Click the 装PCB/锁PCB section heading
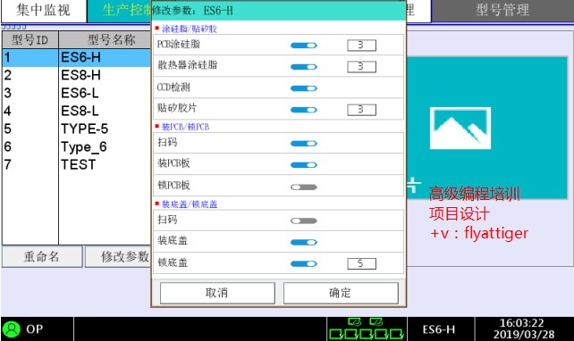The height and width of the screenshot is (341, 574). pos(185,127)
